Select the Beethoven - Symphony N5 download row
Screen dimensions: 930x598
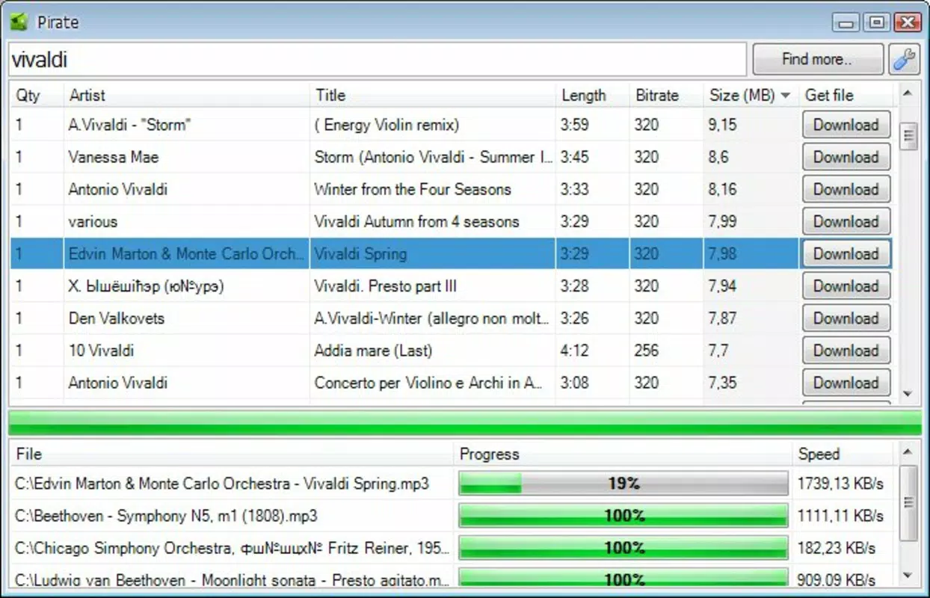point(452,516)
